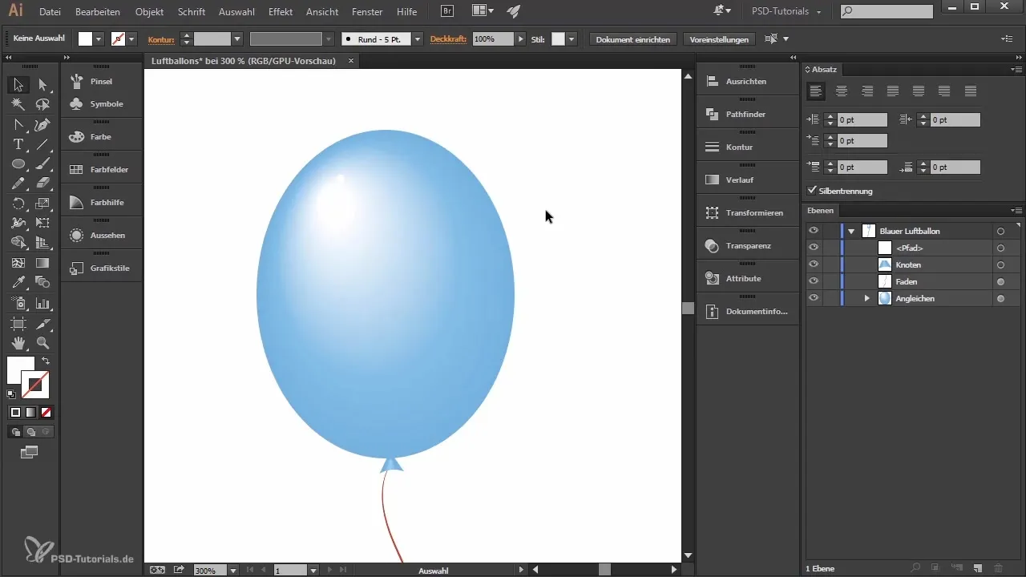Open the stroke color dropdown
Screen dimensions: 1026x577
(131, 38)
